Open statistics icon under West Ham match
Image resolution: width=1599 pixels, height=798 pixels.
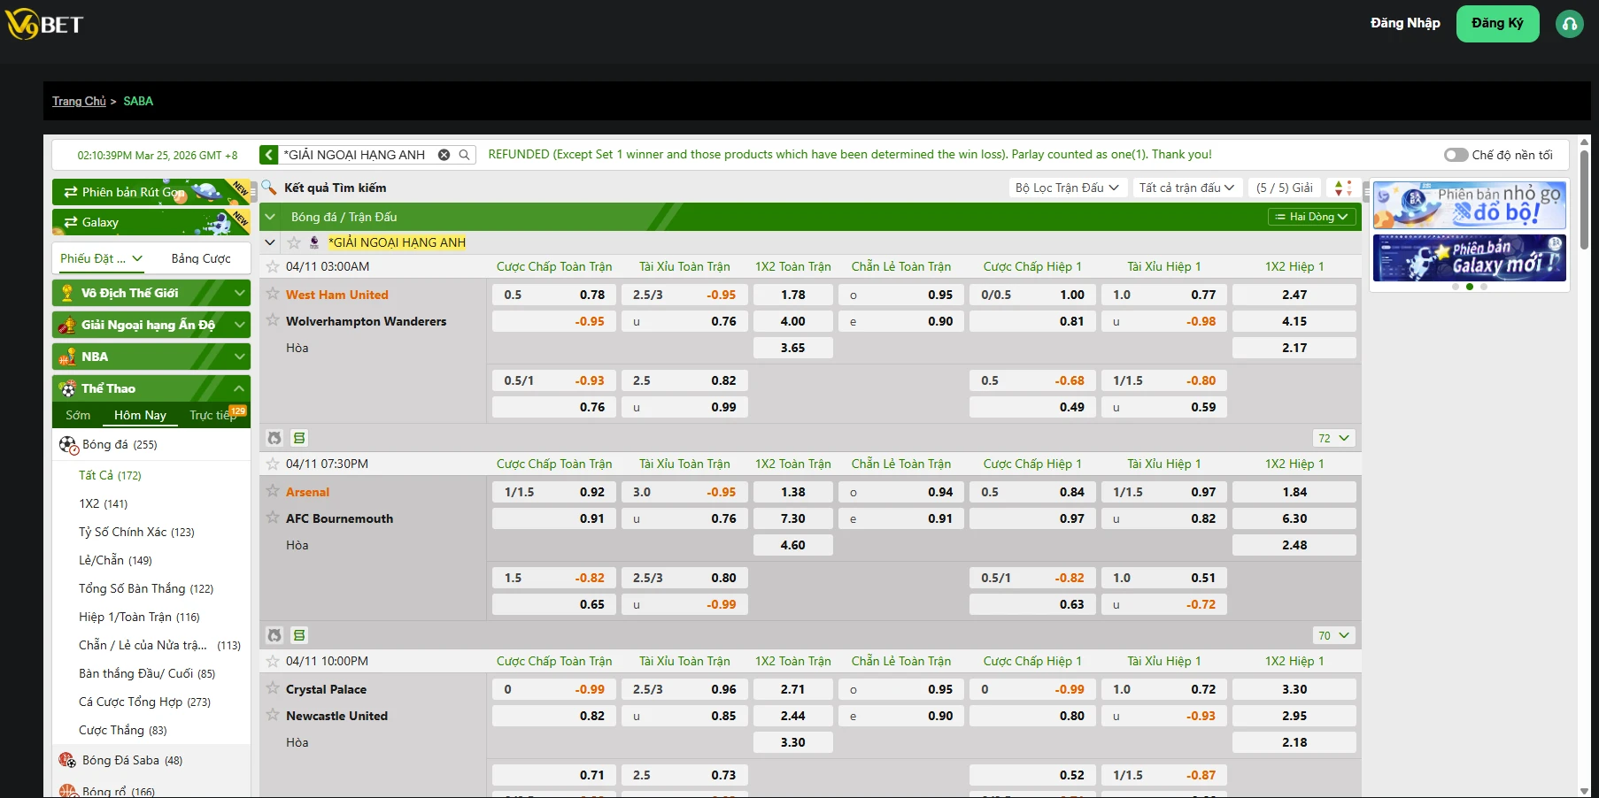coord(274,438)
